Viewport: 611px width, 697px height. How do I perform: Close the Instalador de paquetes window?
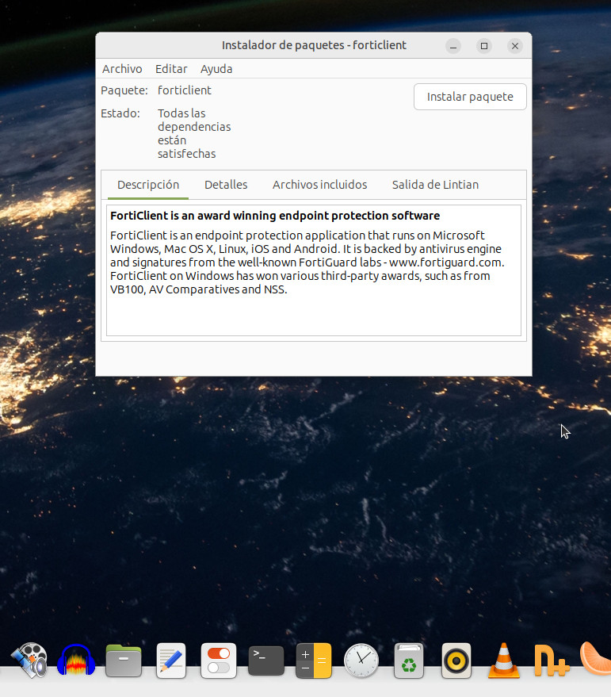coord(515,46)
